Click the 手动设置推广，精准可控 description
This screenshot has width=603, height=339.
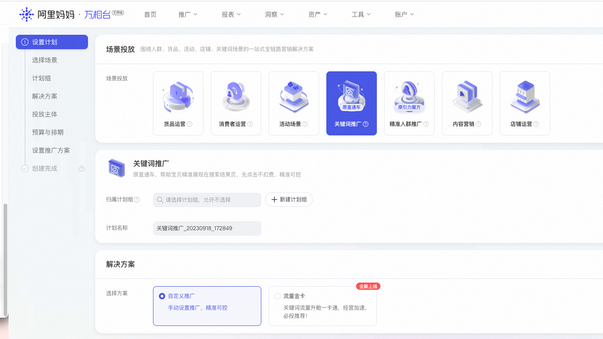pos(198,308)
